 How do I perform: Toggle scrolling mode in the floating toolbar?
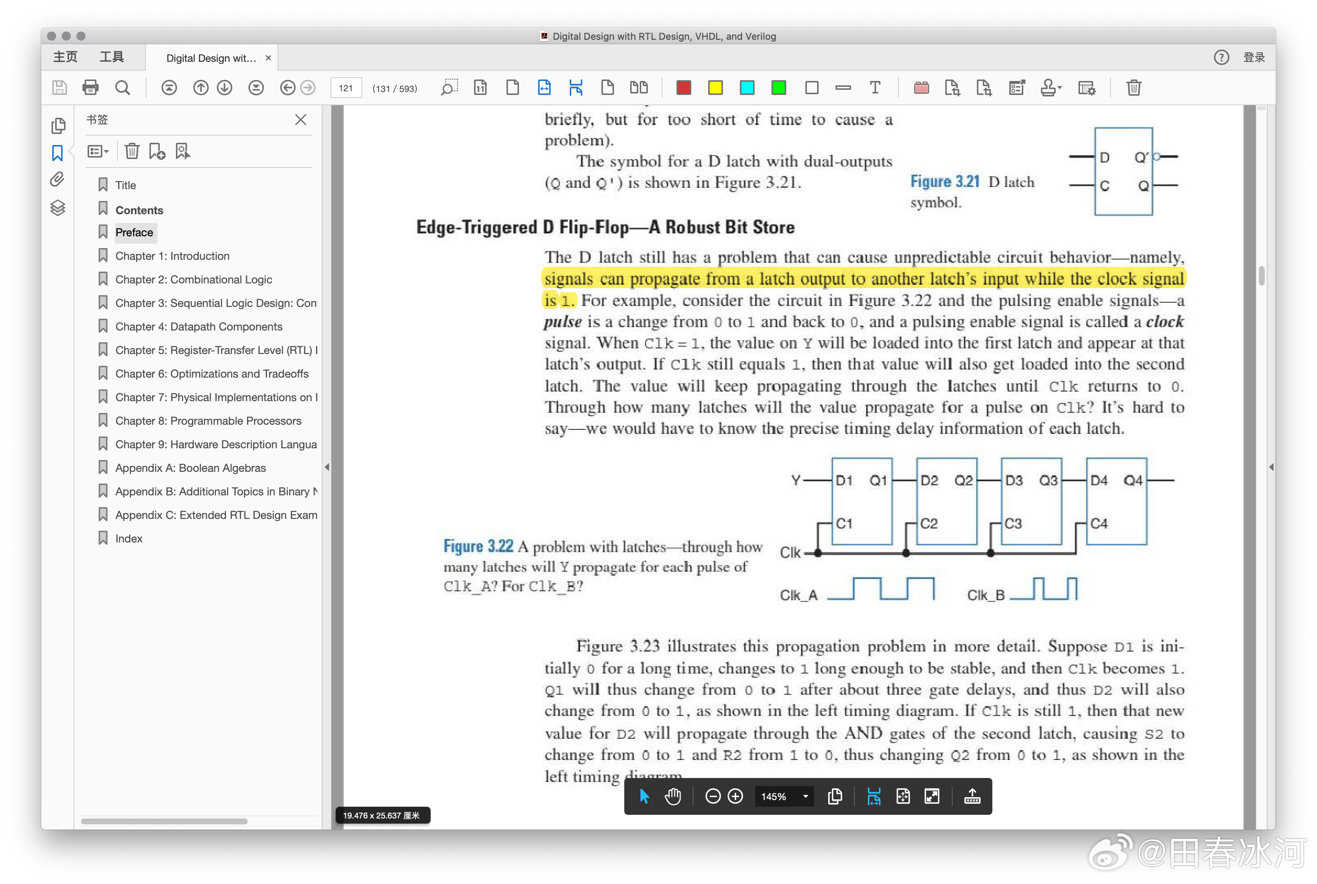(x=873, y=796)
